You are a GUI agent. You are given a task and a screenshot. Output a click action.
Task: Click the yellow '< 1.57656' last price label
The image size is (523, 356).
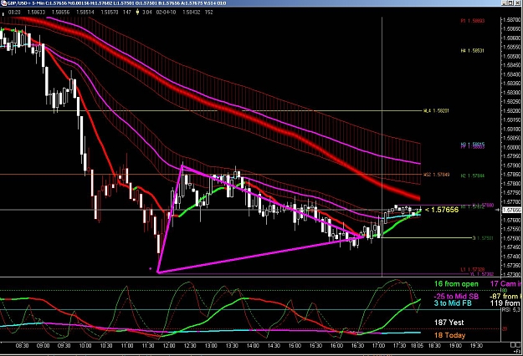[442, 210]
